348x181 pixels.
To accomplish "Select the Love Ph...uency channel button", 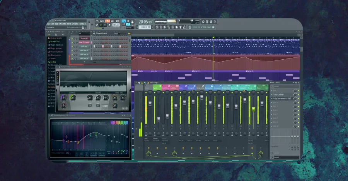I will (84, 42).
